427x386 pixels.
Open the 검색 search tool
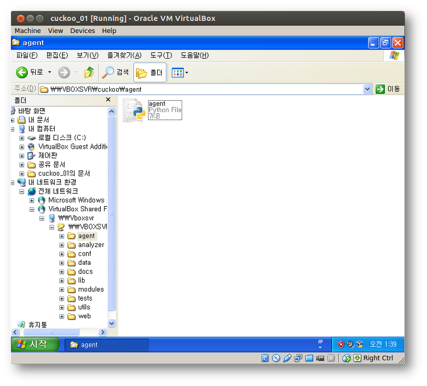(x=115, y=72)
